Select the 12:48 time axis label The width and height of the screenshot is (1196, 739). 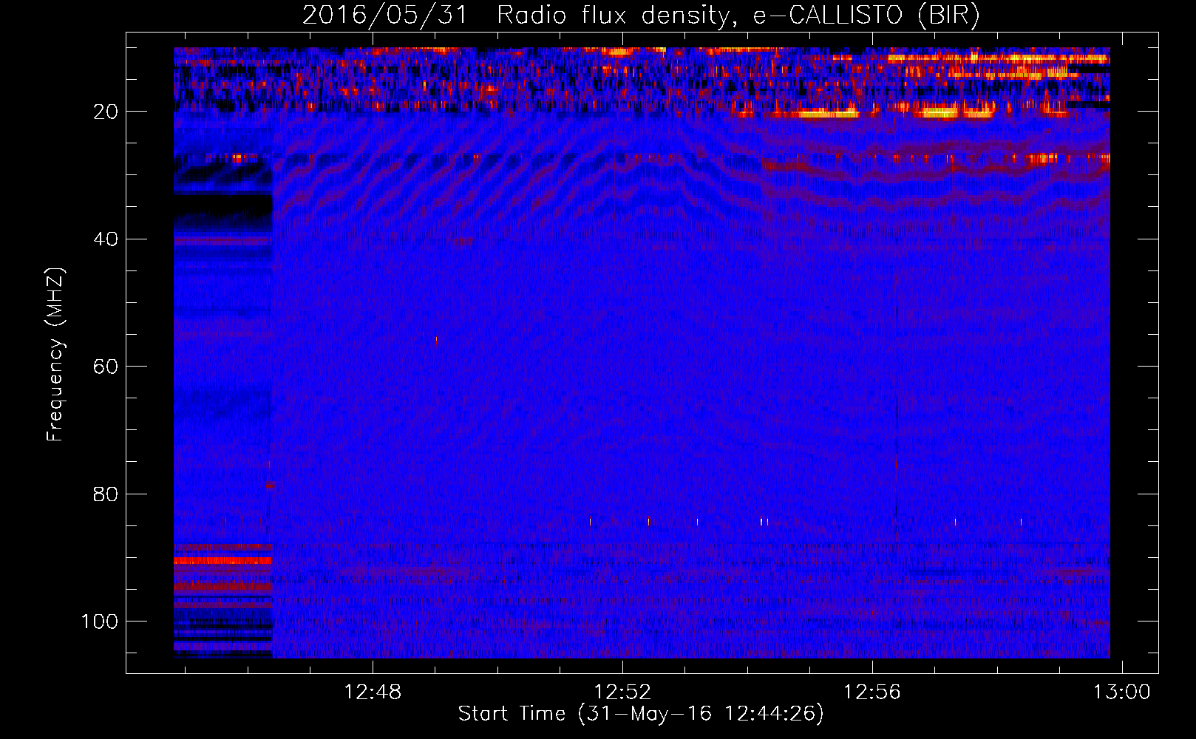pyautogui.click(x=373, y=692)
